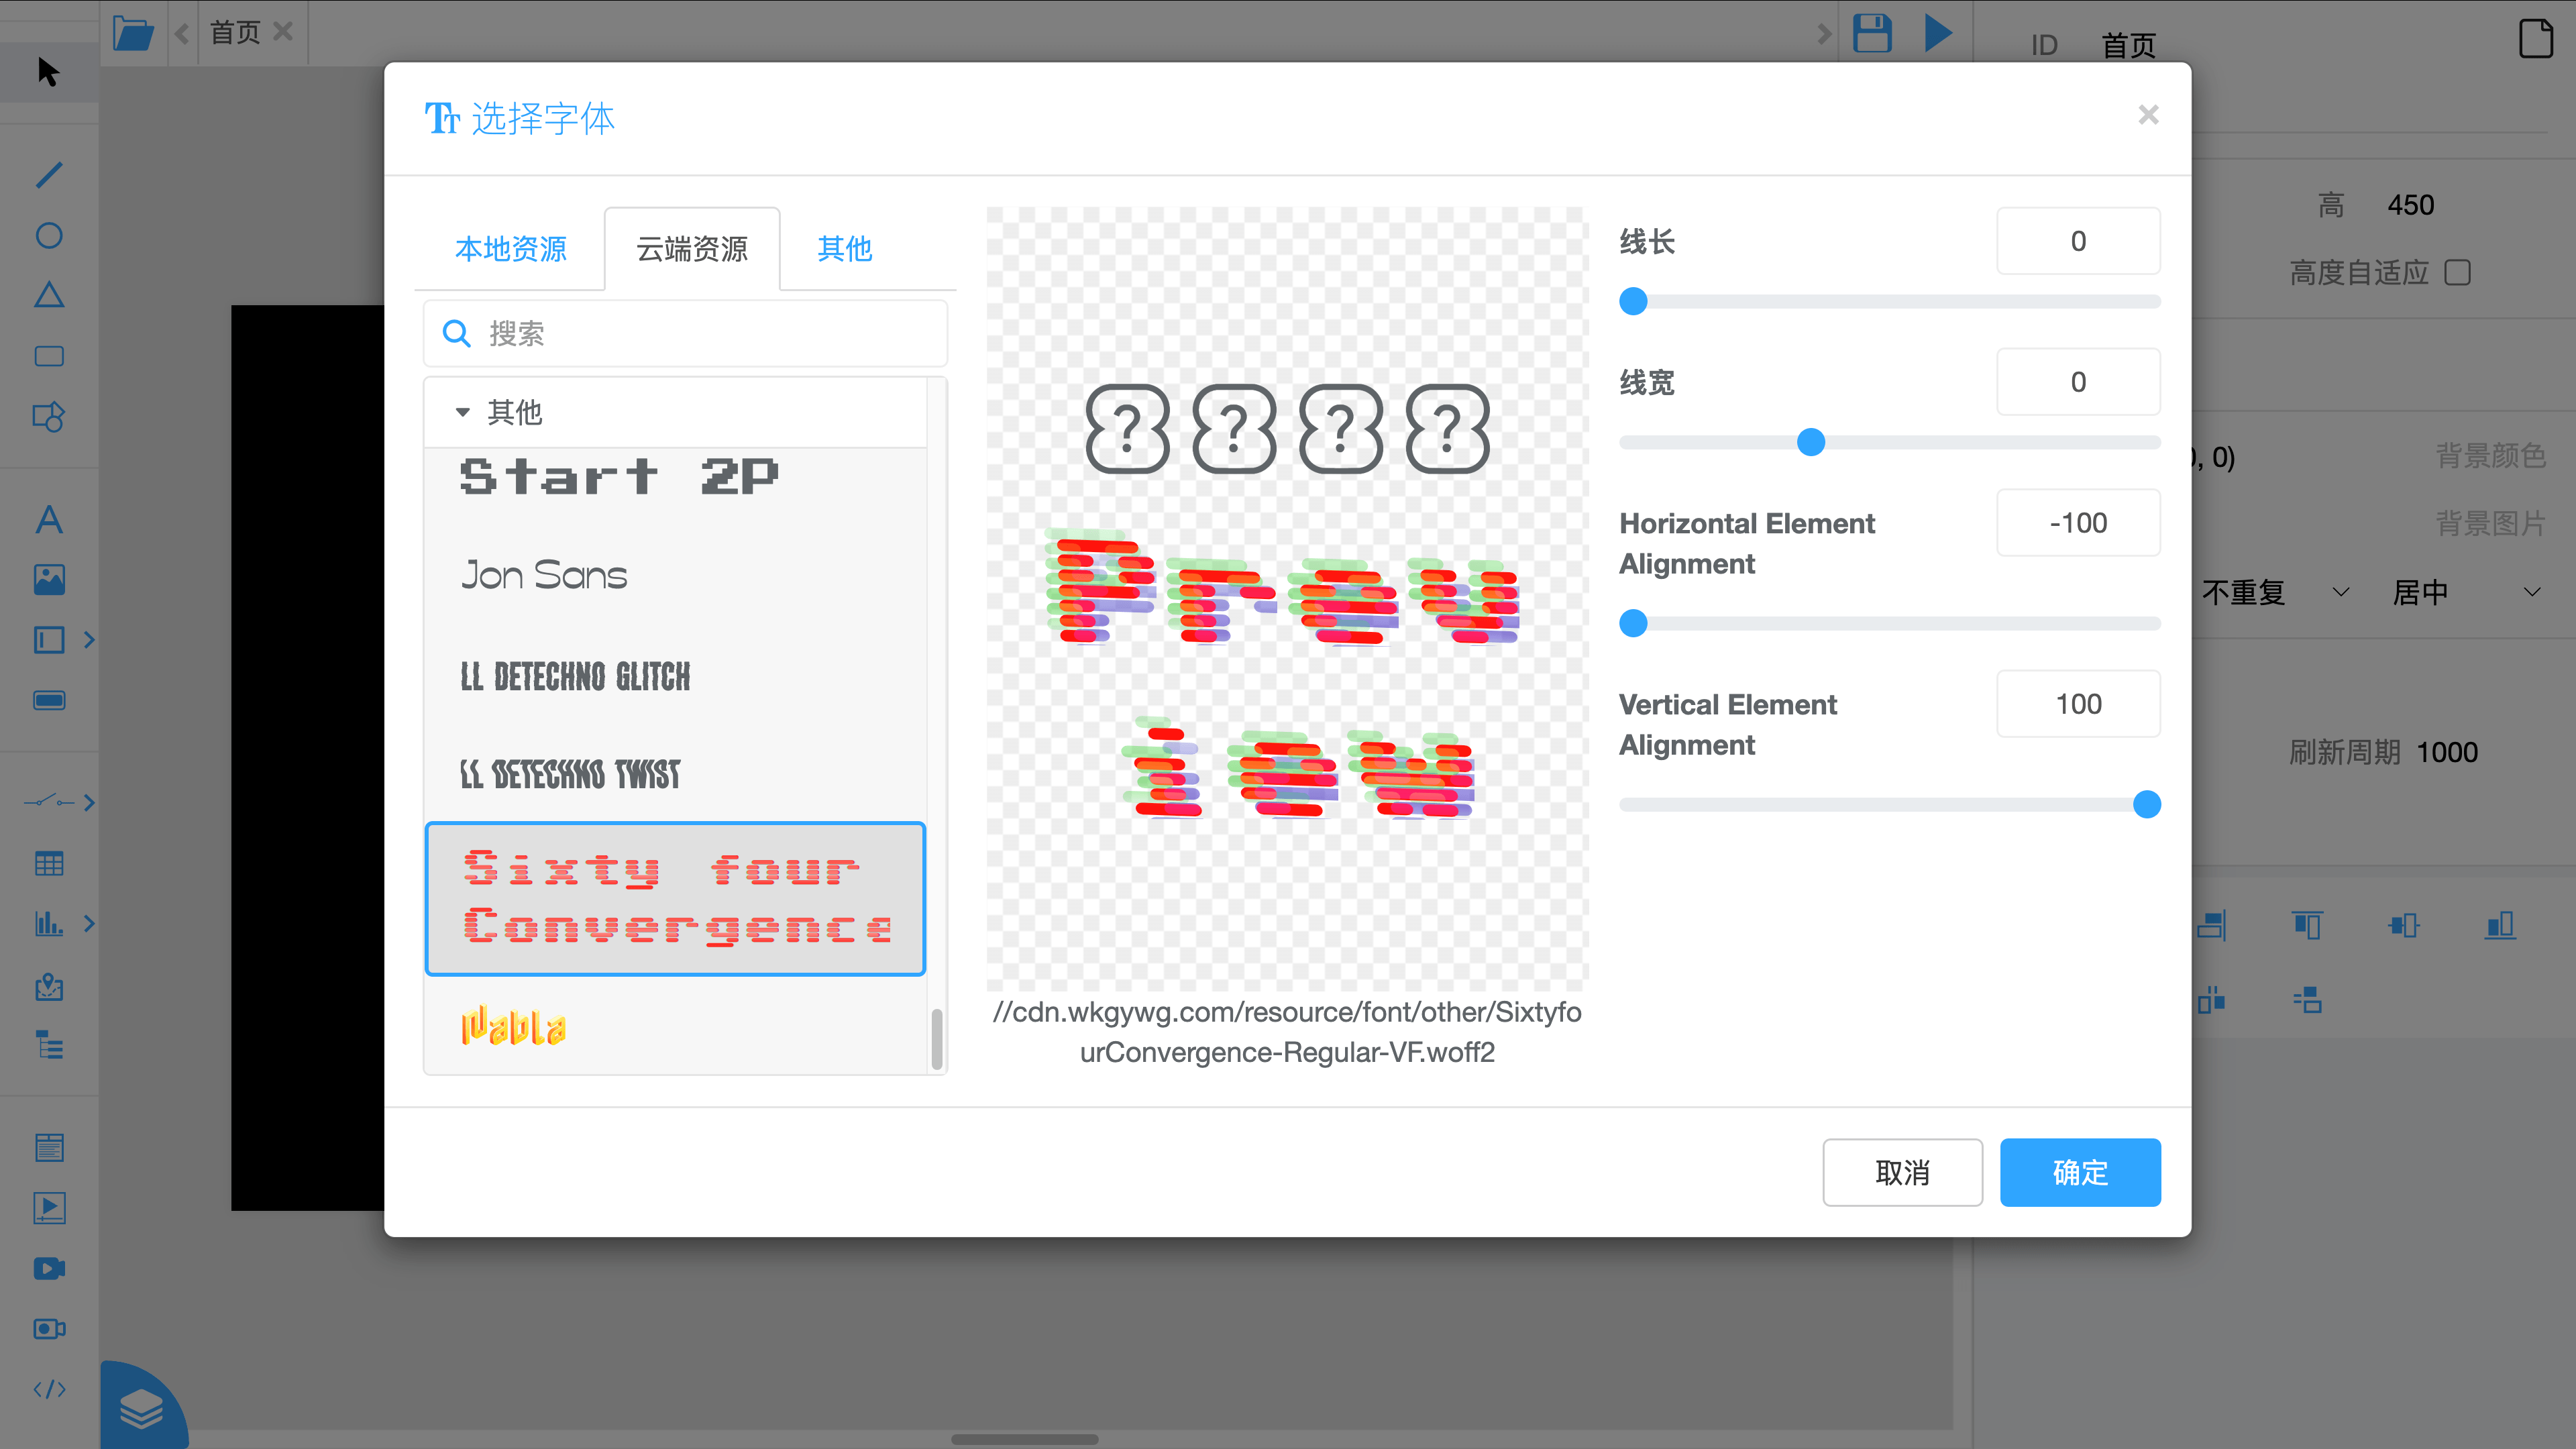Click the align-bottom icon in properties panel
The width and height of the screenshot is (2576, 1449).
[x=2499, y=925]
